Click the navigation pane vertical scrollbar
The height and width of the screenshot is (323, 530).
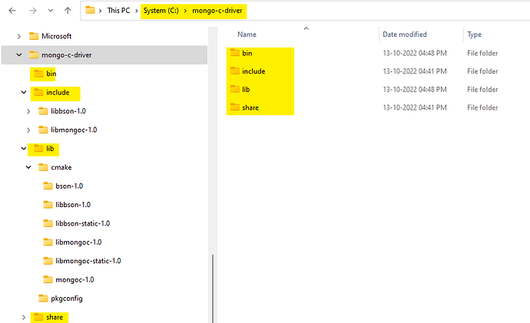click(x=213, y=284)
